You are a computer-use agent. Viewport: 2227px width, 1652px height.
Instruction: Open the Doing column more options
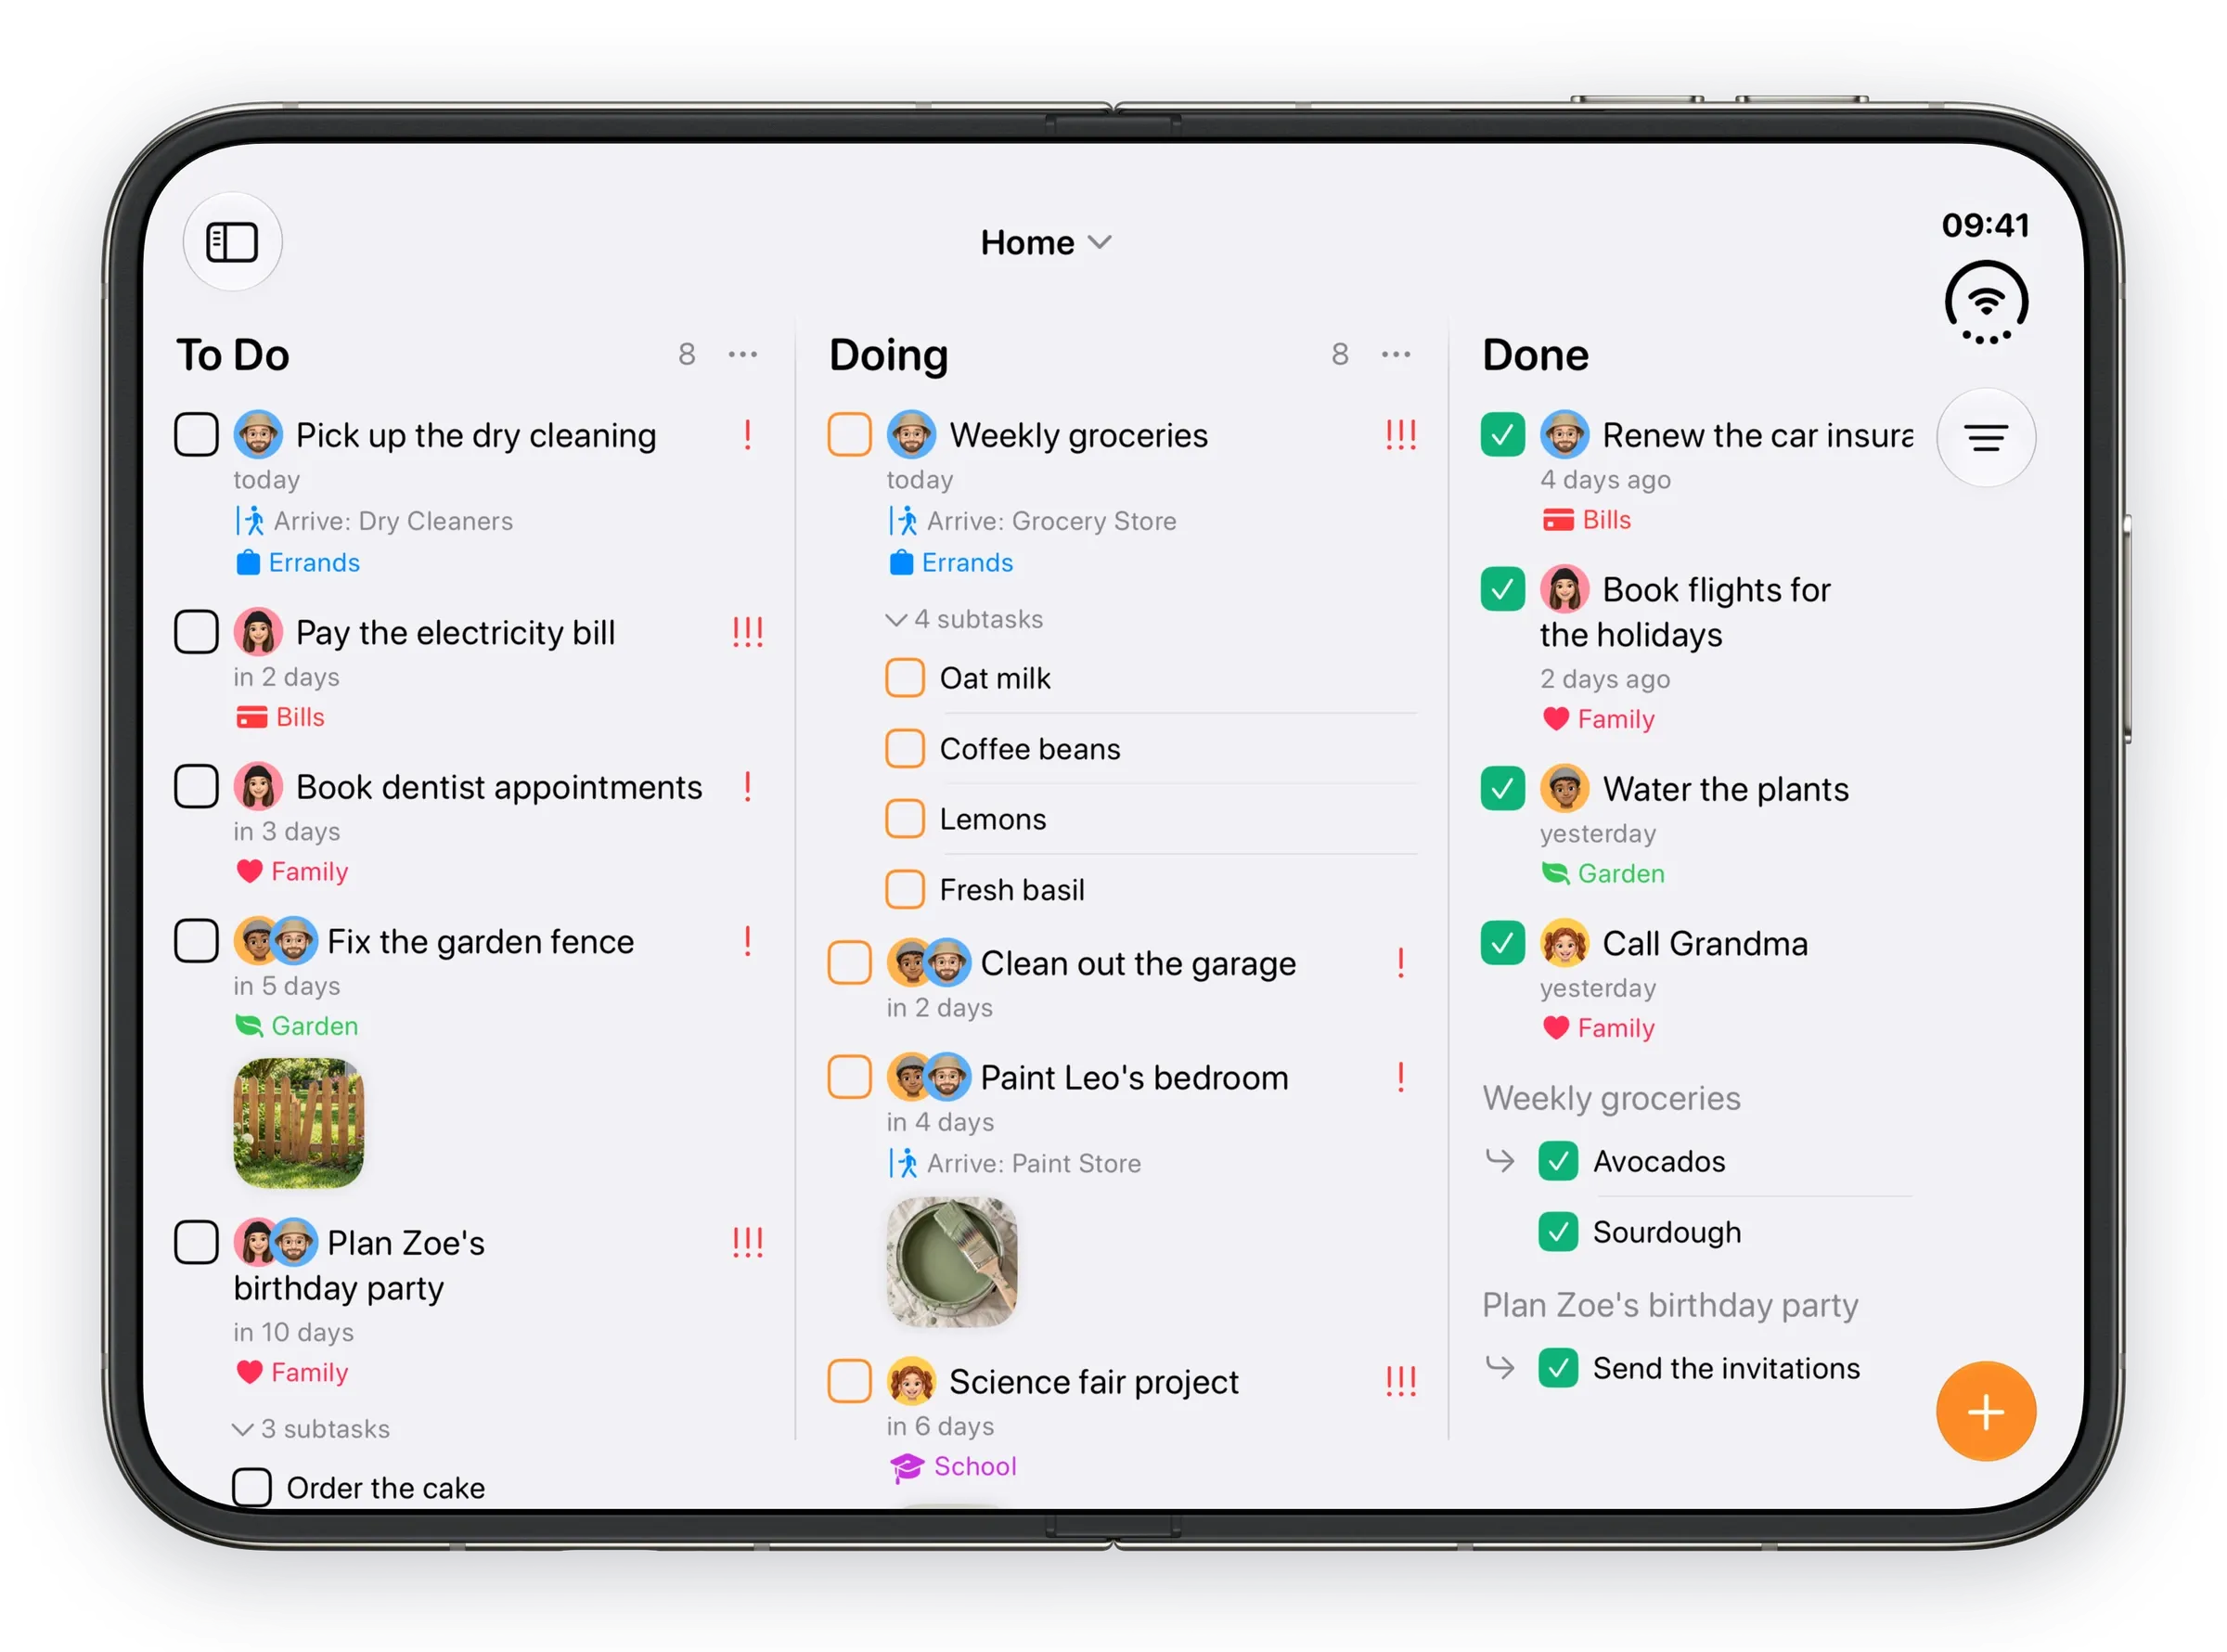[1396, 354]
